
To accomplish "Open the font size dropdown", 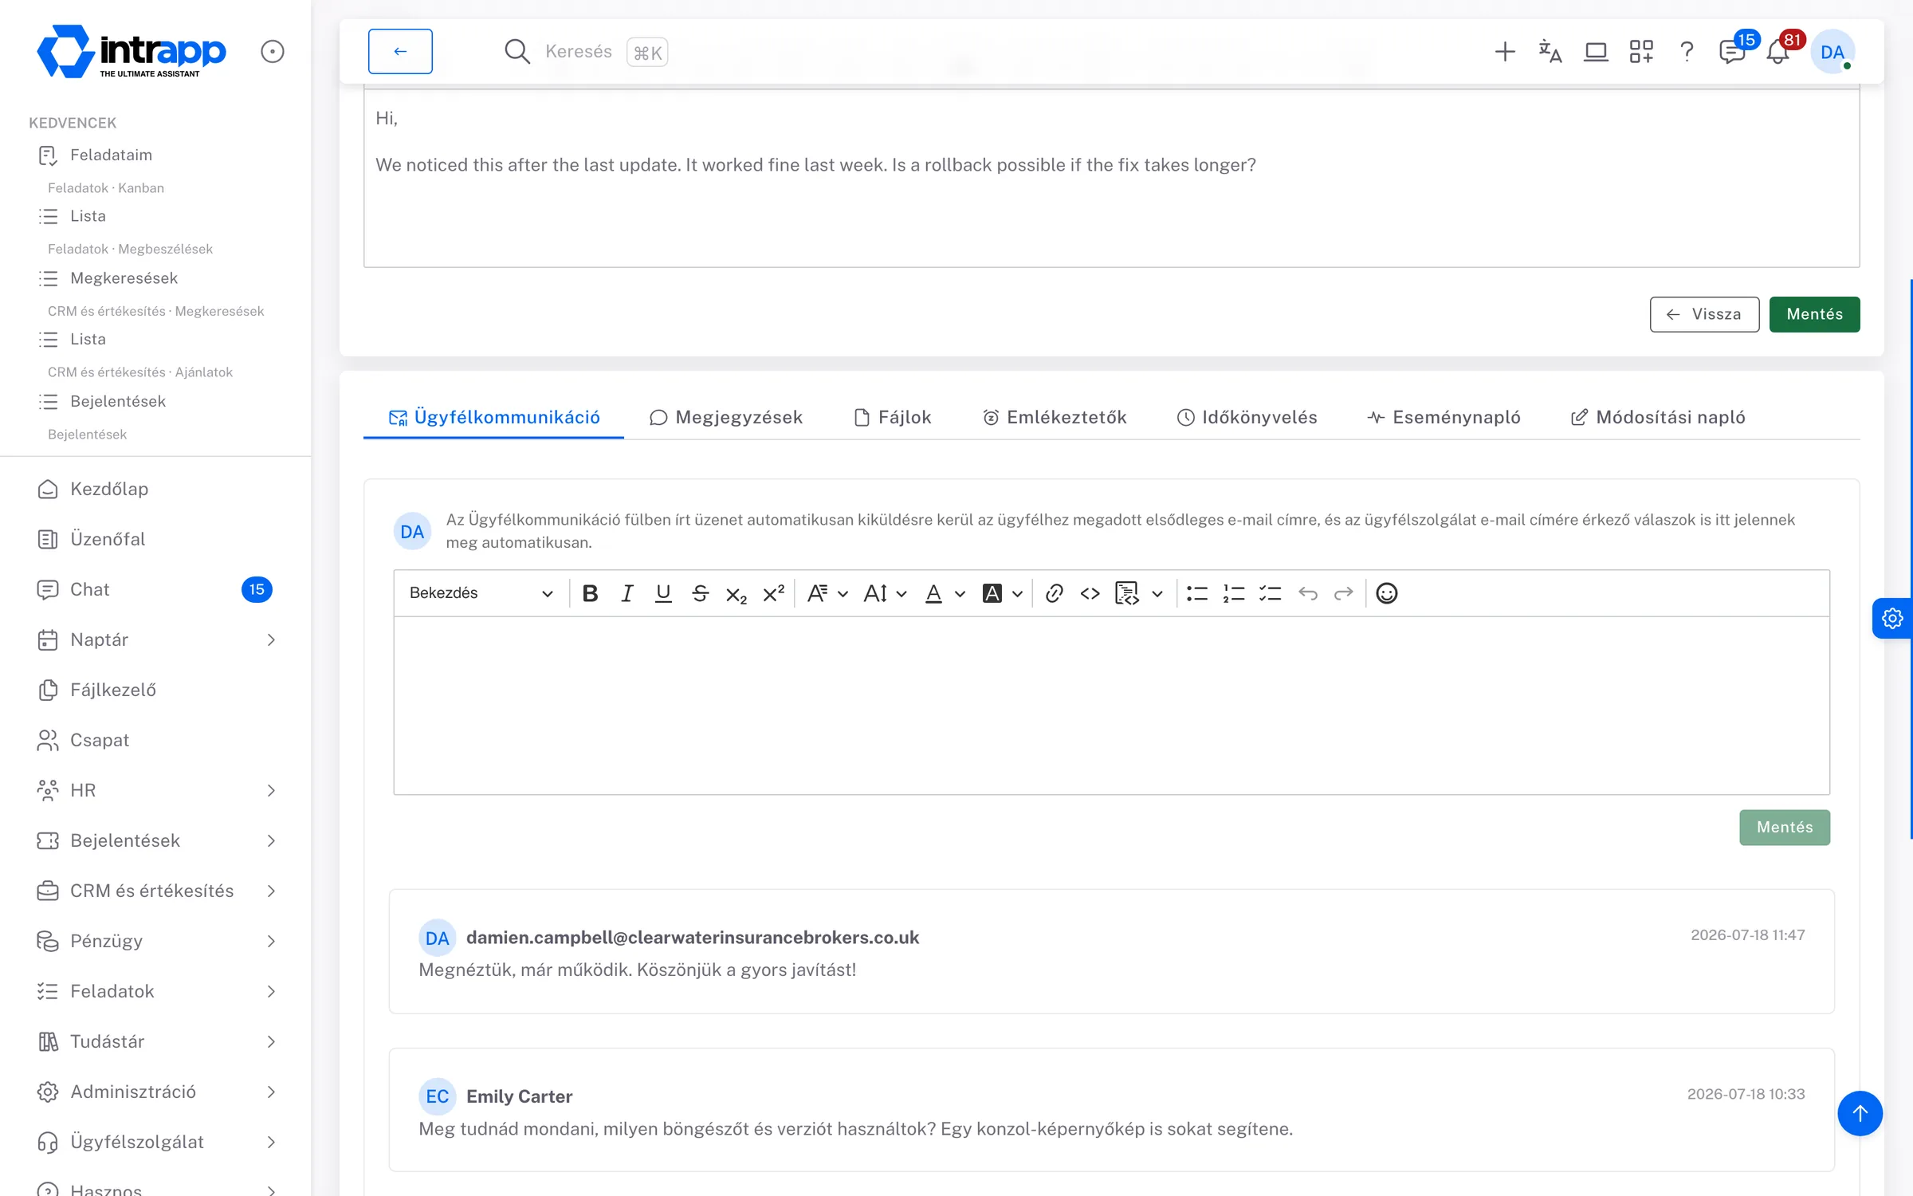I will (x=885, y=593).
